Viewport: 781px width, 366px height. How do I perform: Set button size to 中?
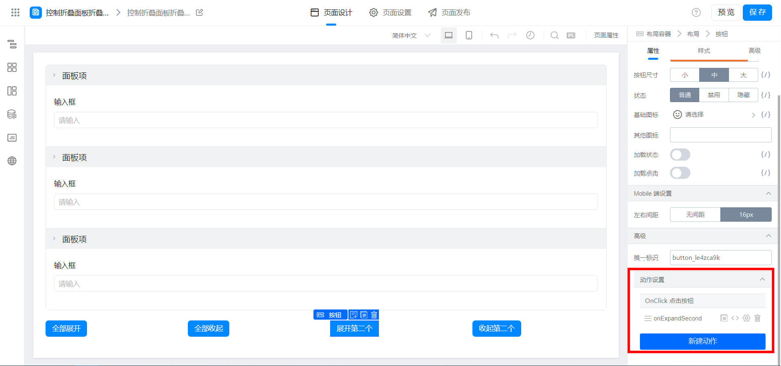[x=714, y=75]
